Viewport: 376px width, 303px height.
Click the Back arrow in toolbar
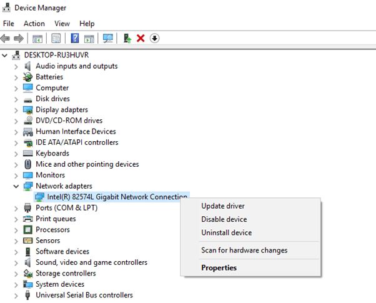[x=6, y=39]
